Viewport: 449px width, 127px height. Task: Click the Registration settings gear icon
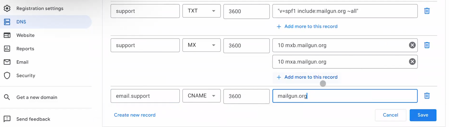click(7, 8)
